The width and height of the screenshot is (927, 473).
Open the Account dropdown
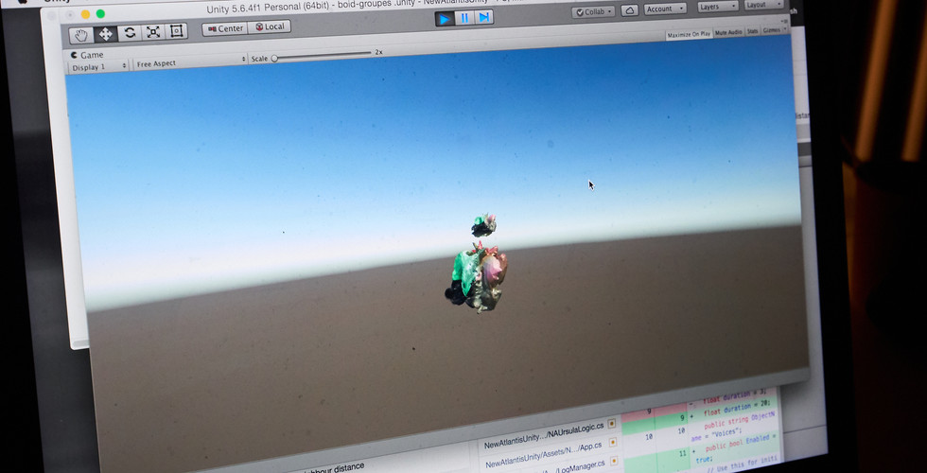coord(665,9)
